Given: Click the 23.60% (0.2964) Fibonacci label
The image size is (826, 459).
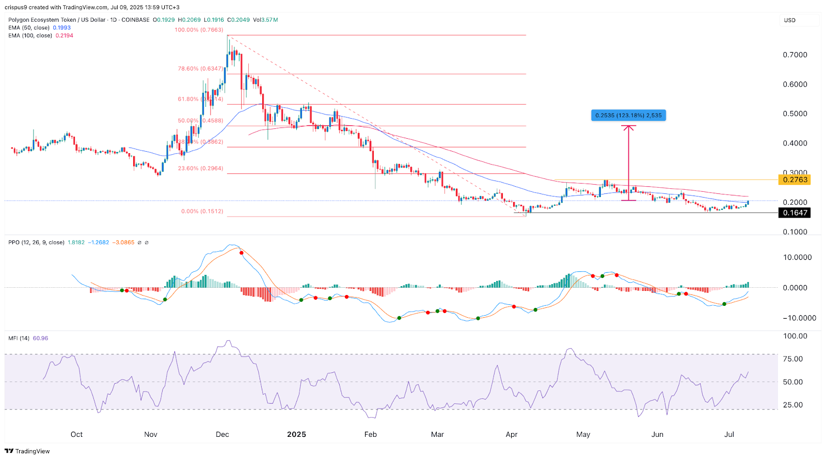Looking at the screenshot, I should point(201,168).
